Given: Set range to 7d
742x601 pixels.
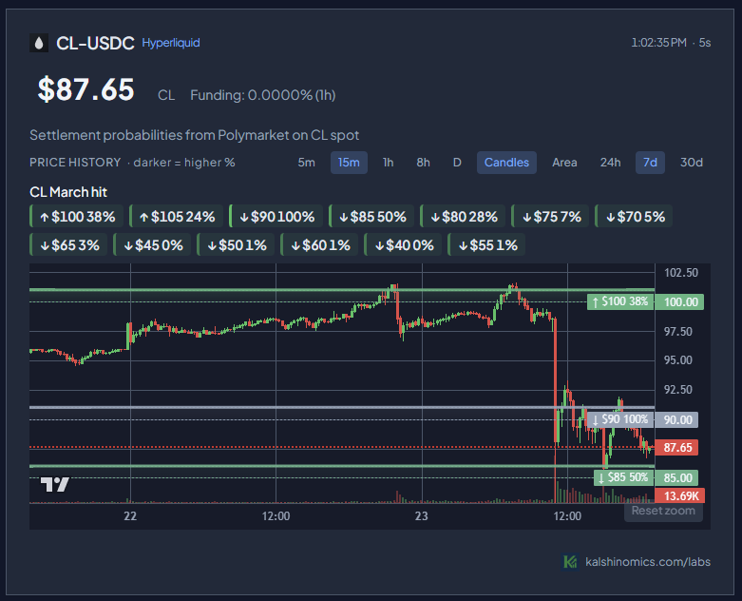Looking at the screenshot, I should point(650,163).
